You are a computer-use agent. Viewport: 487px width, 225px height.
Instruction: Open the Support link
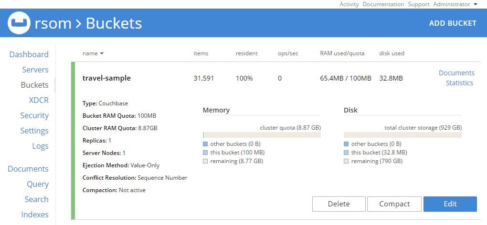point(419,4)
